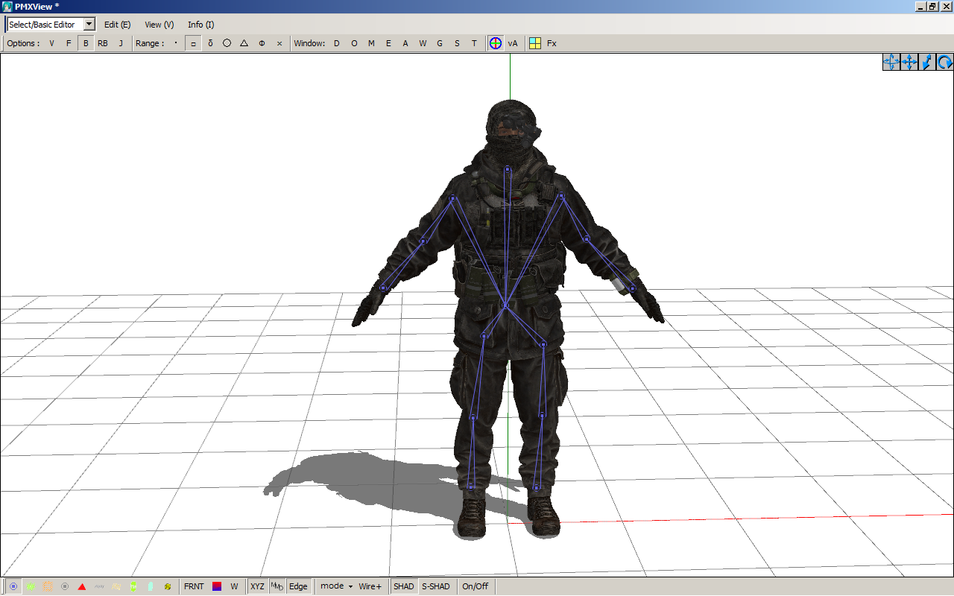Image resolution: width=954 pixels, height=596 pixels.
Task: Click the vA toolbar button
Action: coord(513,43)
